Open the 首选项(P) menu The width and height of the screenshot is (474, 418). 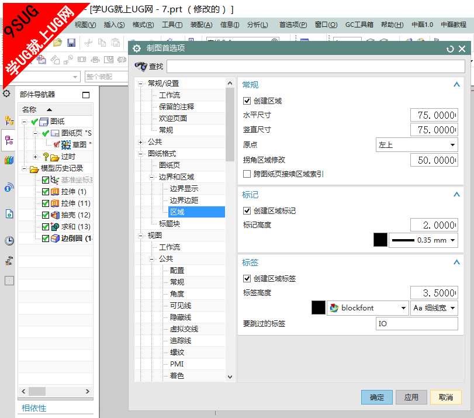coord(293,25)
